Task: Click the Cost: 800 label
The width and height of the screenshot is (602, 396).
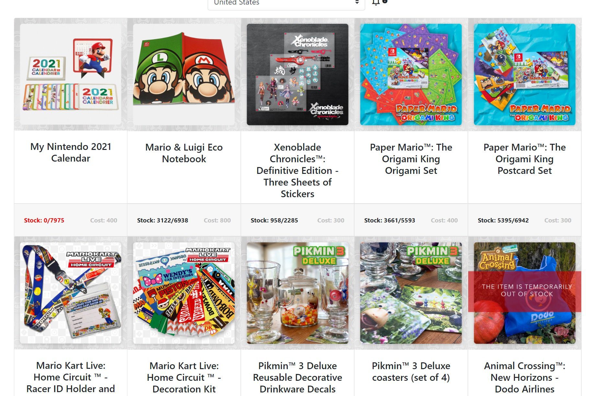Action: (x=217, y=221)
